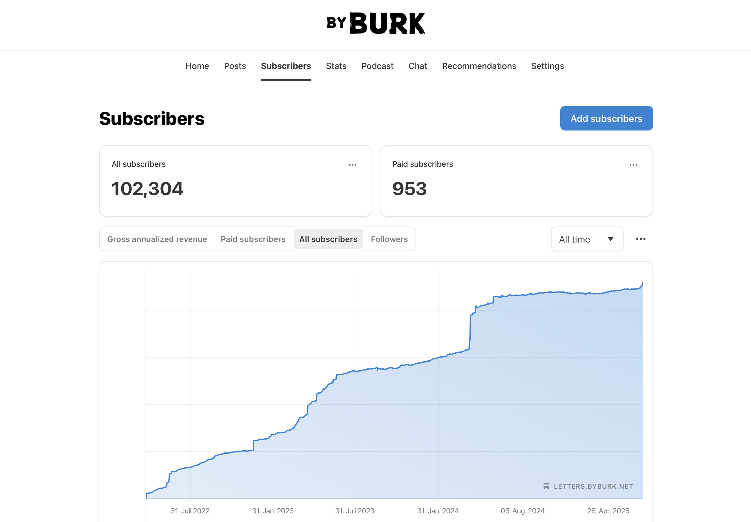
Task: Open chart options three-dot menu
Action: pyautogui.click(x=641, y=239)
